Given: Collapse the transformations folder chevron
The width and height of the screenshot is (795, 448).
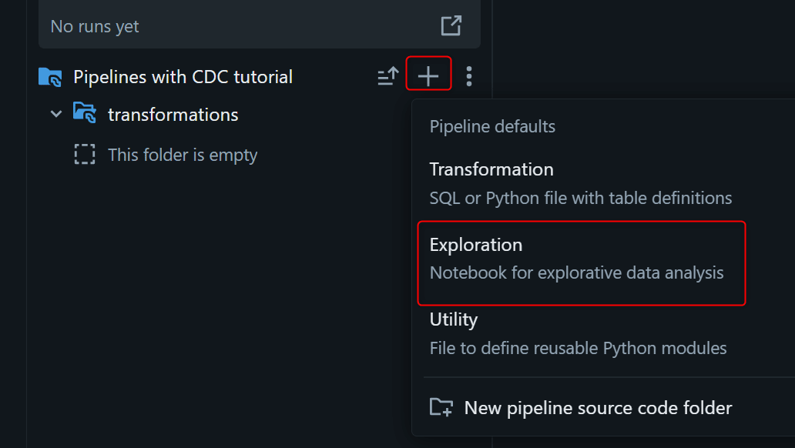Looking at the screenshot, I should click(56, 114).
